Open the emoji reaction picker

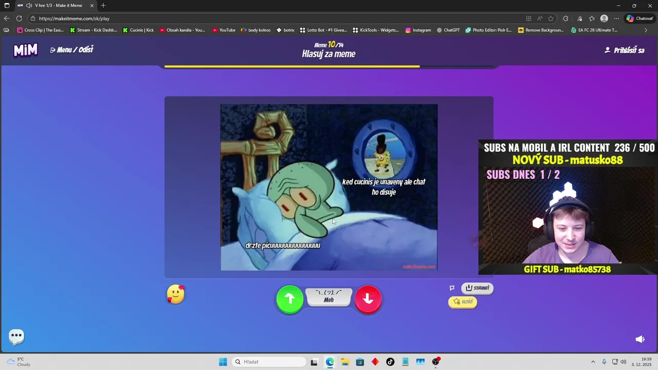tap(175, 294)
